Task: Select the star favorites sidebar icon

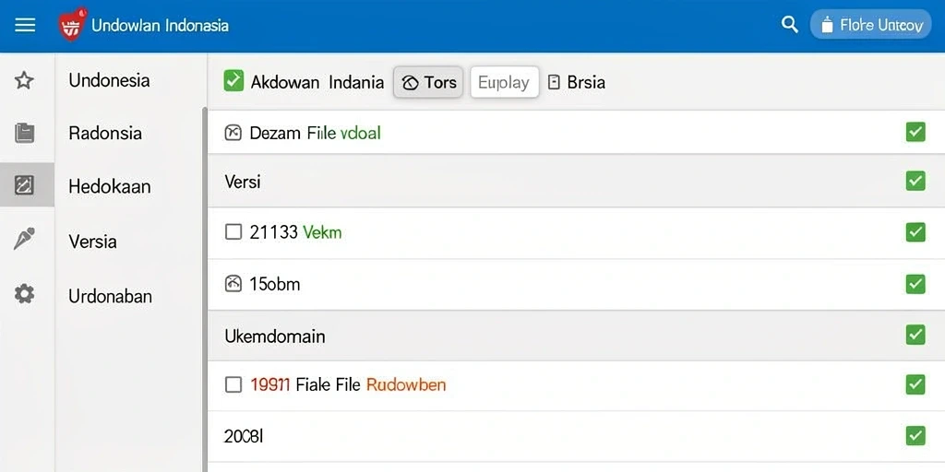Action: pyautogui.click(x=24, y=80)
